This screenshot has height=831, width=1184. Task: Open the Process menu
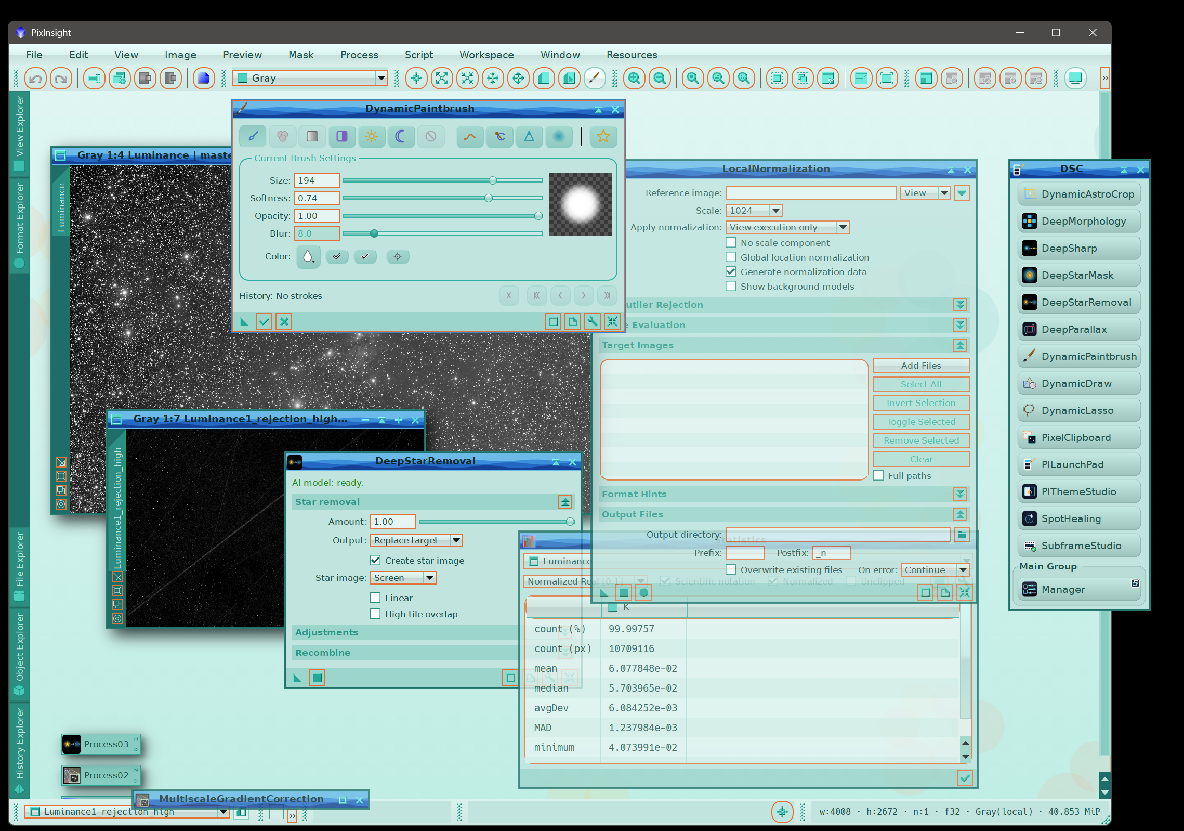359,55
